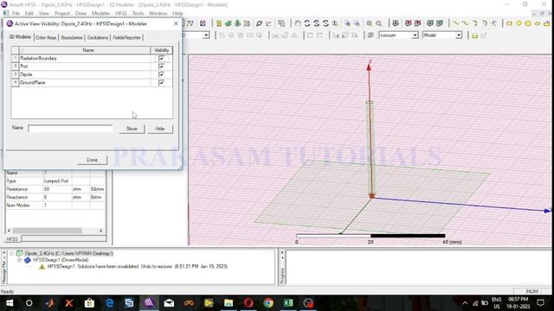Click the Done button
The image size is (554, 311).
coord(92,160)
